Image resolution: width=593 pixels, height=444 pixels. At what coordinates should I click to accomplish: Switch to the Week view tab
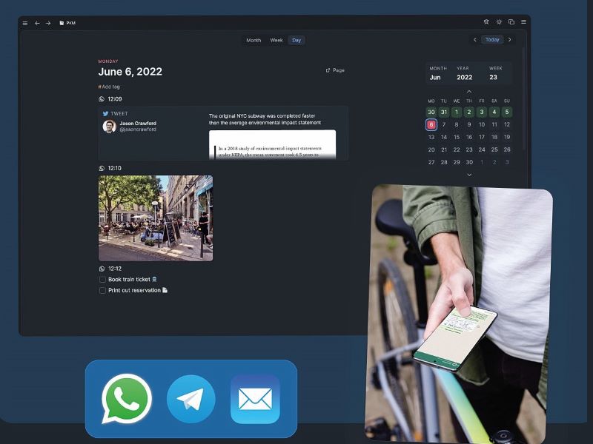276,40
